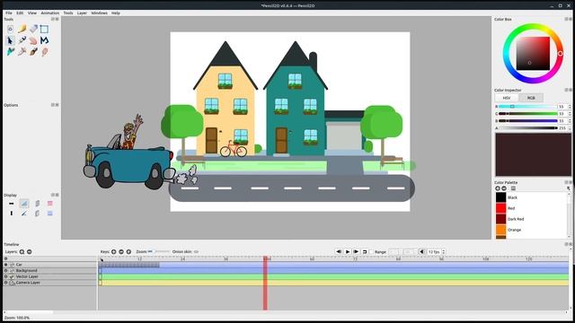Hide the Camera Layer
This screenshot has width=575, height=323.
(6, 283)
